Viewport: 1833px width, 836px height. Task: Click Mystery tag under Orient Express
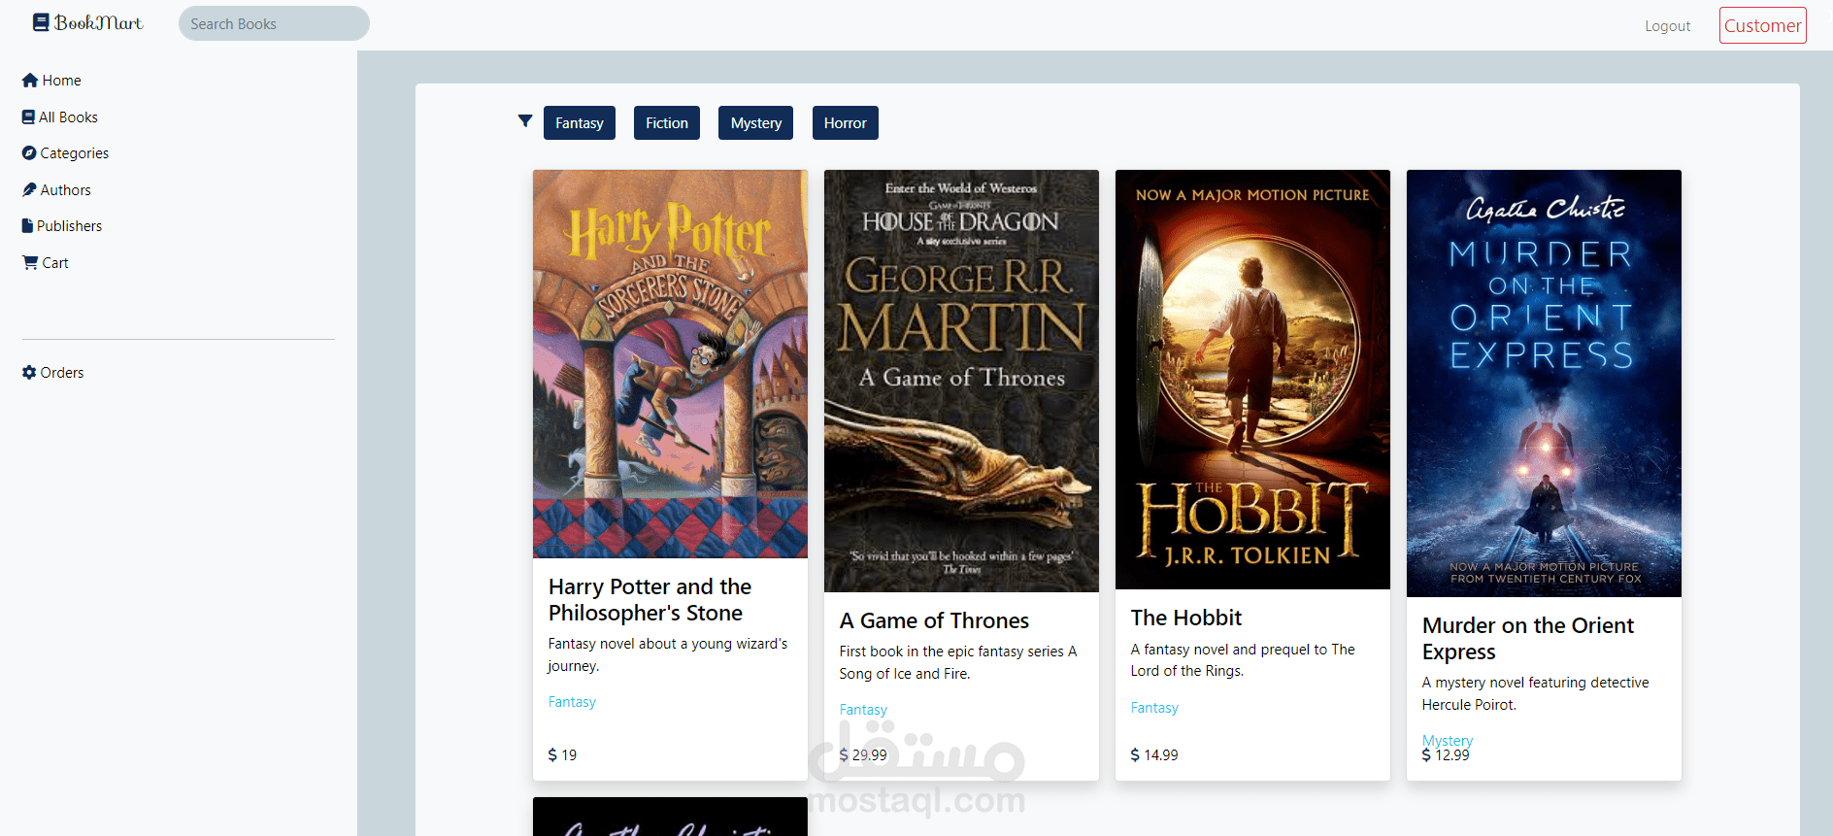coord(1448,740)
